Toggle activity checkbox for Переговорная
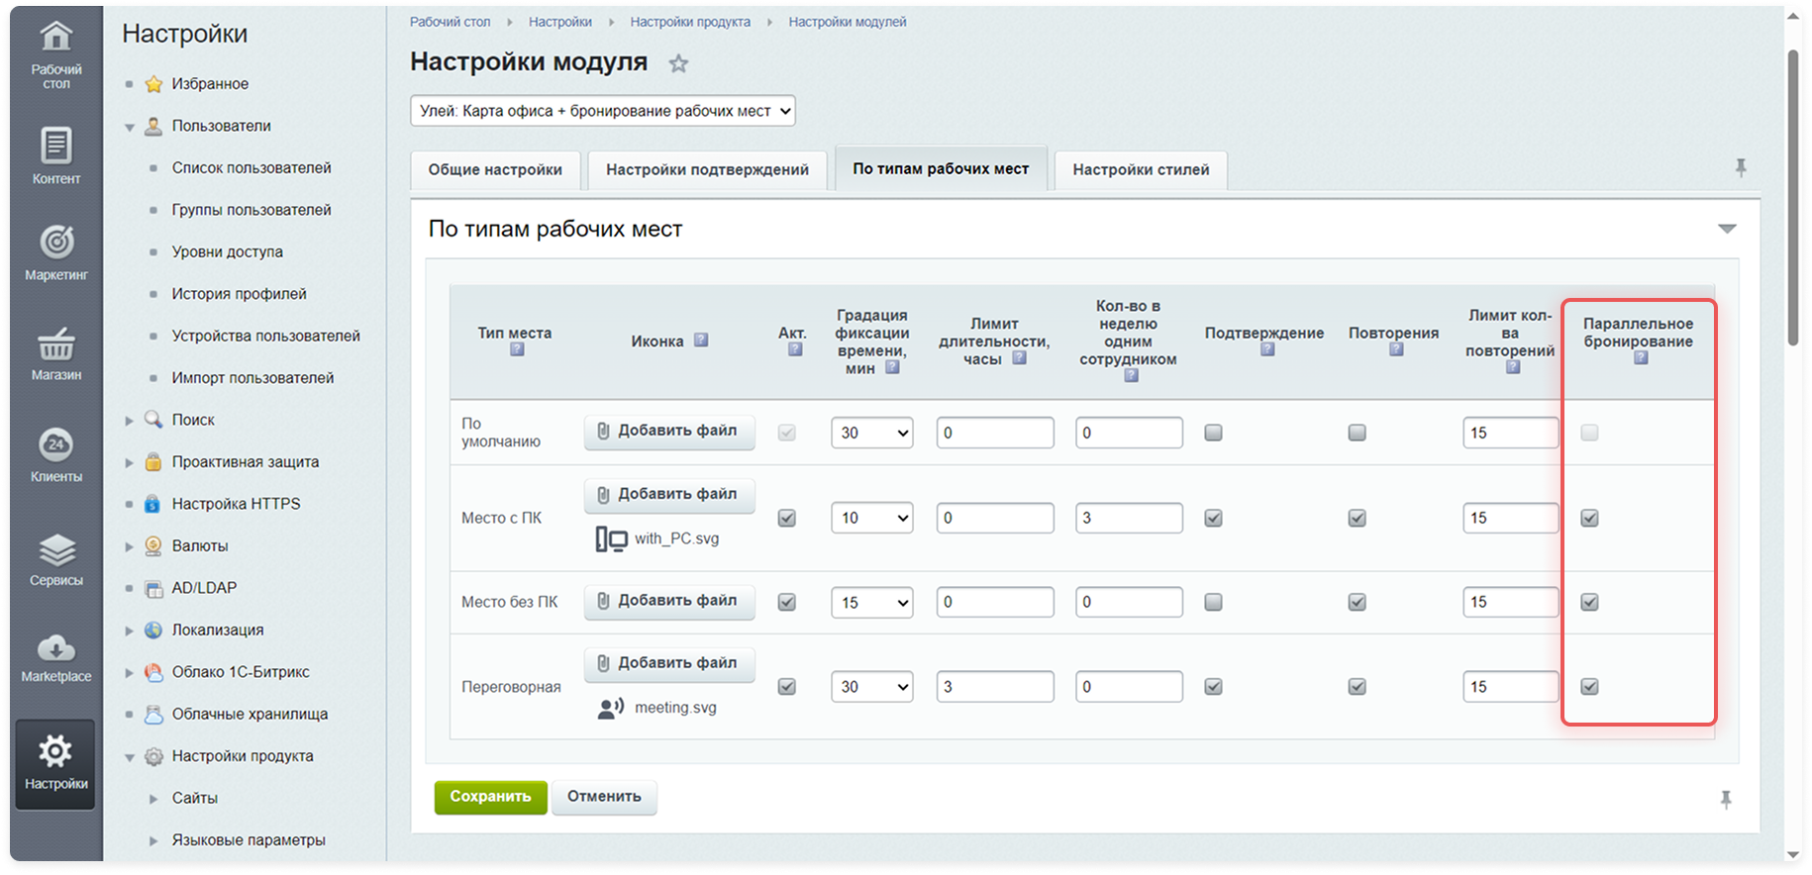Image resolution: width=1812 pixels, height=875 pixels. tap(787, 686)
